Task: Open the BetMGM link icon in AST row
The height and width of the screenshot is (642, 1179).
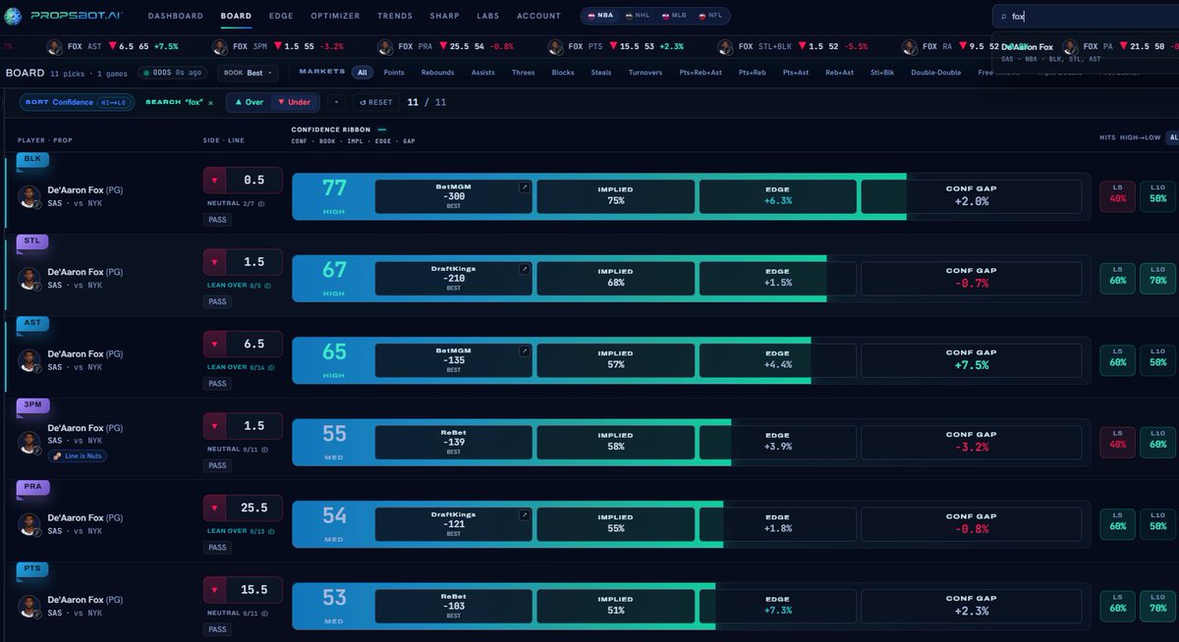Action: [525, 349]
